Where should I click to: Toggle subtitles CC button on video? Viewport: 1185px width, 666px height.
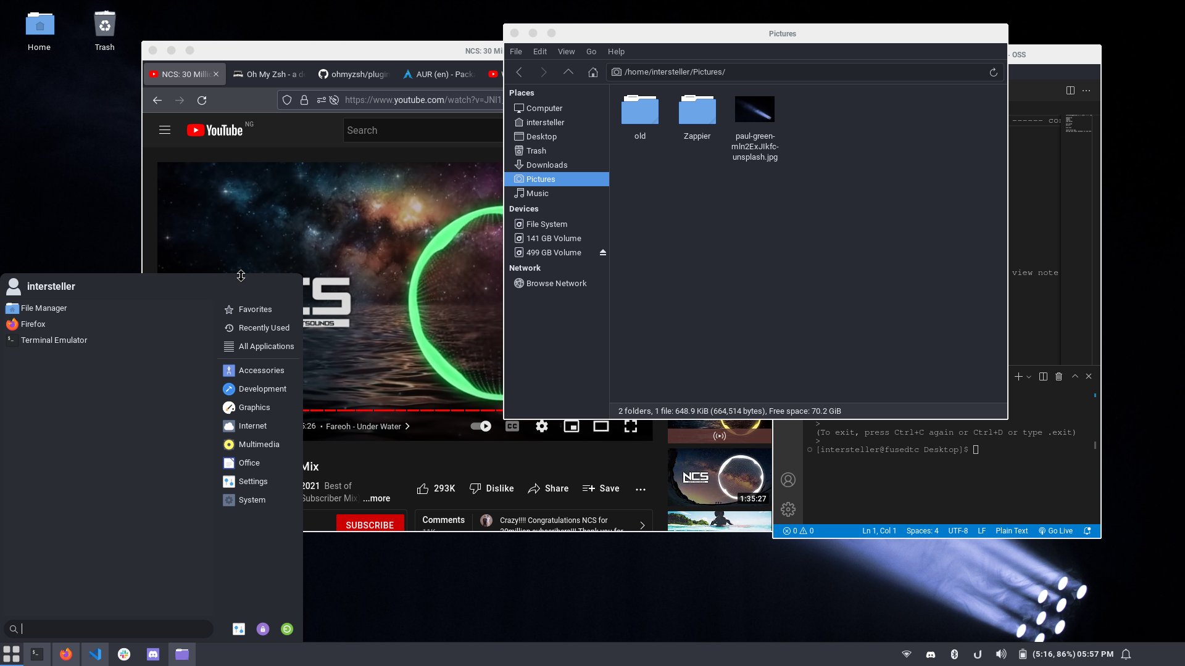click(x=512, y=426)
